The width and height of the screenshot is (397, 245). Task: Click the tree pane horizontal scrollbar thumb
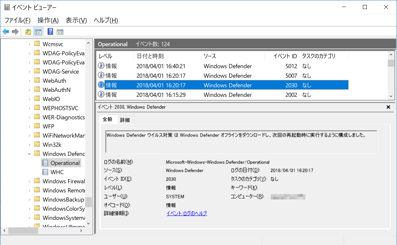click(23, 231)
